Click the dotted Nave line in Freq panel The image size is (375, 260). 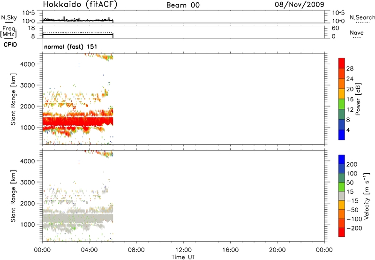click(x=78, y=32)
